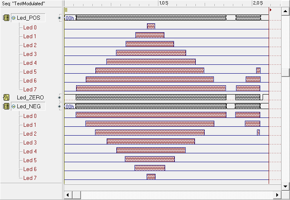Screen dimensions: 290x200
Task: Select Led 0 under Led_POS
Action: [30, 27]
